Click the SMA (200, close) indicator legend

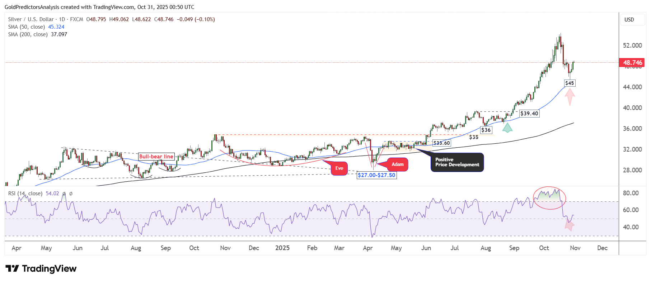click(x=38, y=34)
